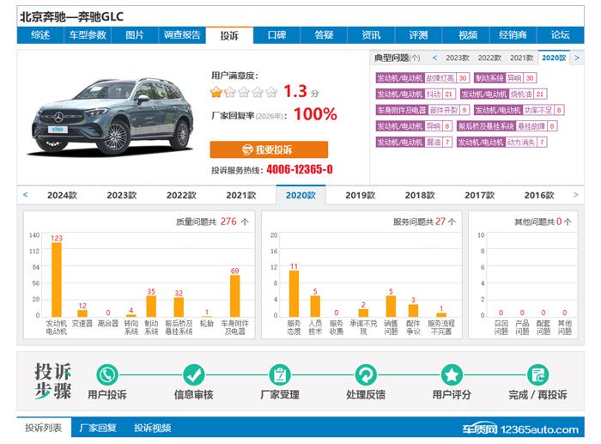Viewport: 601px width, 444px height.
Task: Open the 口碑 navigation tab
Action: (276, 35)
